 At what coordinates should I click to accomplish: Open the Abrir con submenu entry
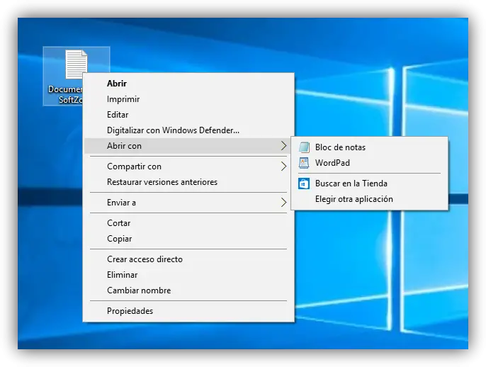188,146
